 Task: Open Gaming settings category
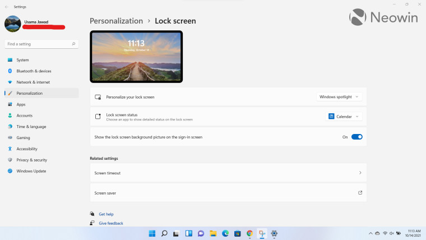41,138
